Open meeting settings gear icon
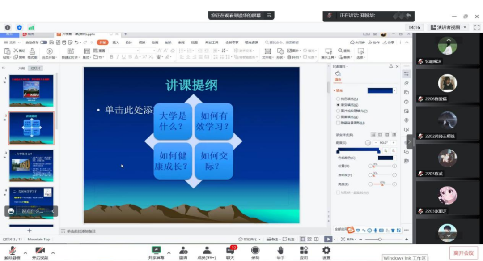 (x=326, y=250)
